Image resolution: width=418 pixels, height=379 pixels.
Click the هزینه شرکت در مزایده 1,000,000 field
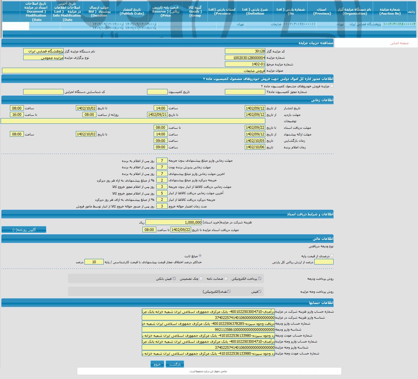click(174, 222)
